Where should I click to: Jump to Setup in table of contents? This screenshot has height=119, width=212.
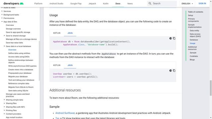click(x=190, y=16)
